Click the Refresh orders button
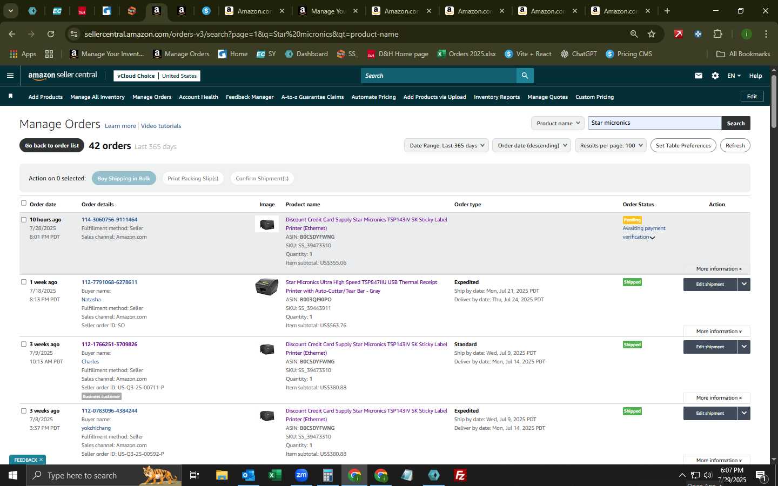 [735, 145]
